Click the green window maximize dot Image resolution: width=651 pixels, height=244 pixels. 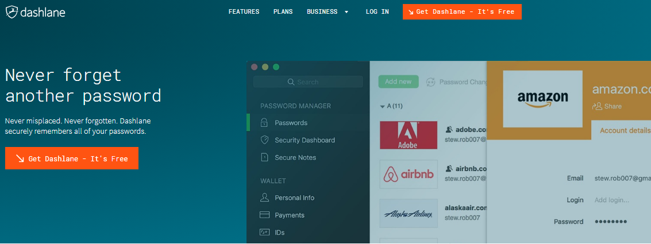[x=276, y=67]
